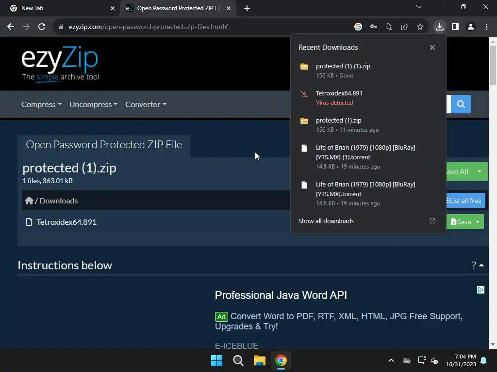This screenshot has height=372, width=497.
Task: Click Chrome icon in taskbar
Action: [x=281, y=360]
